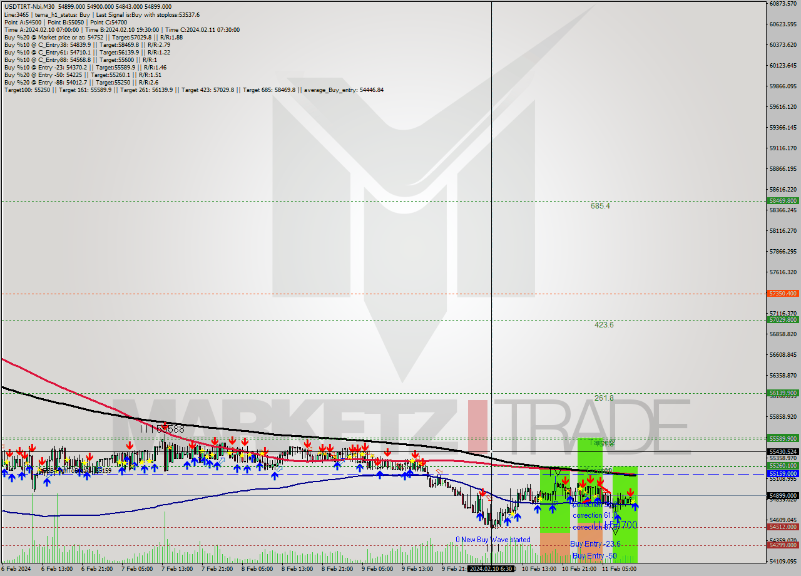Image resolution: width=801 pixels, height=576 pixels.
Task: Click the 423.6 Fibonacci level label
Action: pos(604,325)
